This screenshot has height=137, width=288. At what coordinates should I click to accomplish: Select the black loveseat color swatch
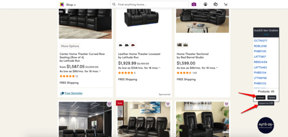click(x=121, y=45)
